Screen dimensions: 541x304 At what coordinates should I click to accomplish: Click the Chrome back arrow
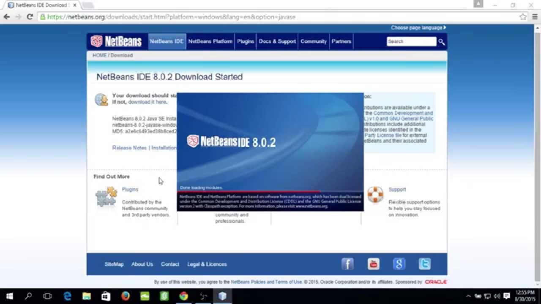click(x=7, y=17)
